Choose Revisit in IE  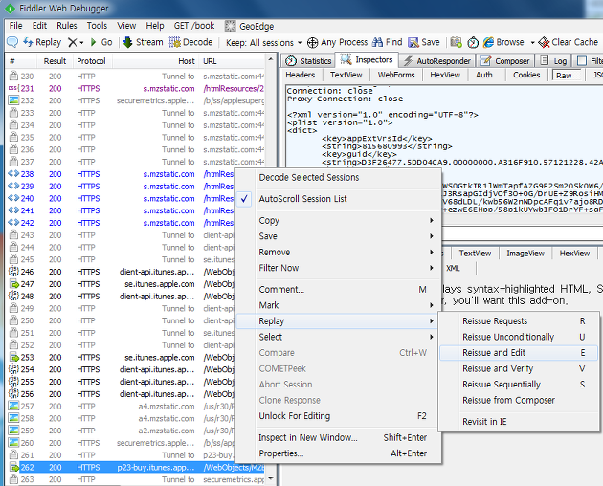519,422
